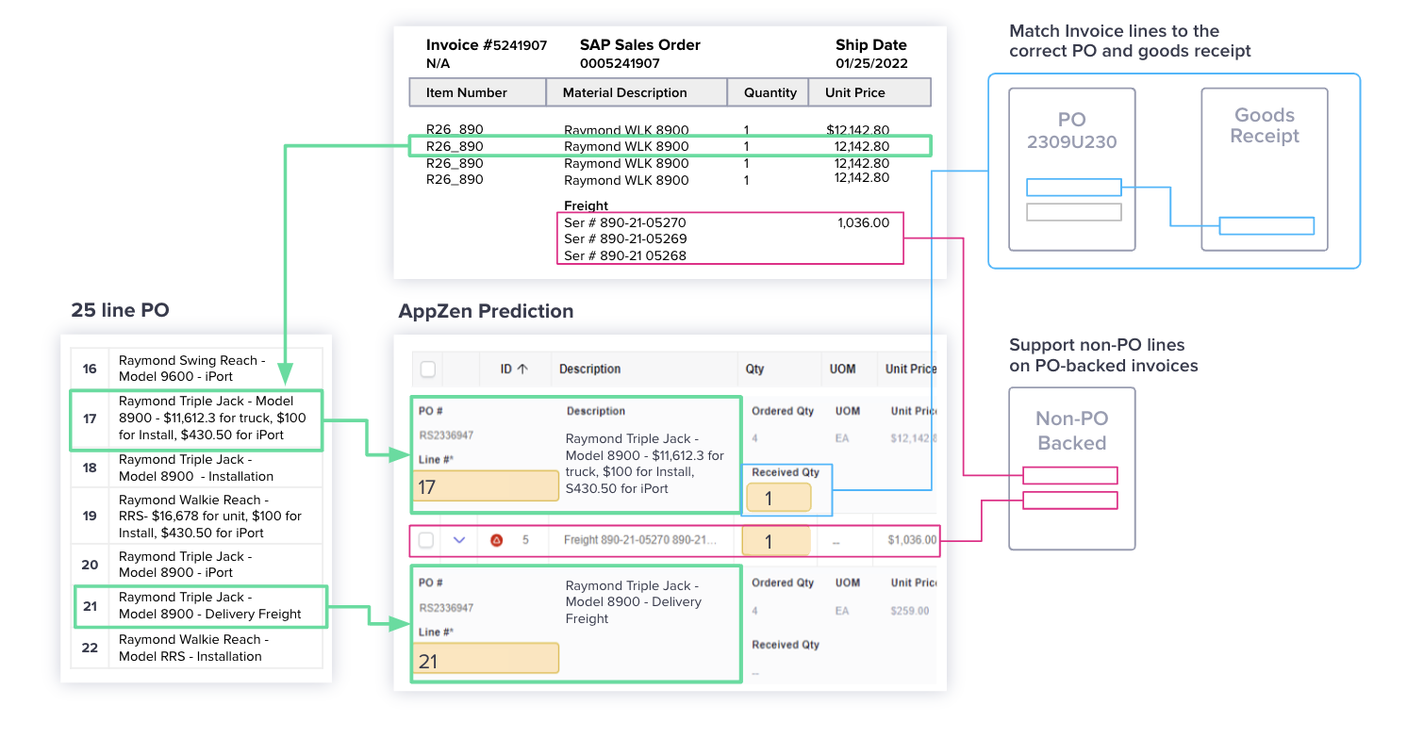Viewport: 1407px width, 739px height.
Task: Select the Ship Date 01/25/2022
Action: pos(870,63)
